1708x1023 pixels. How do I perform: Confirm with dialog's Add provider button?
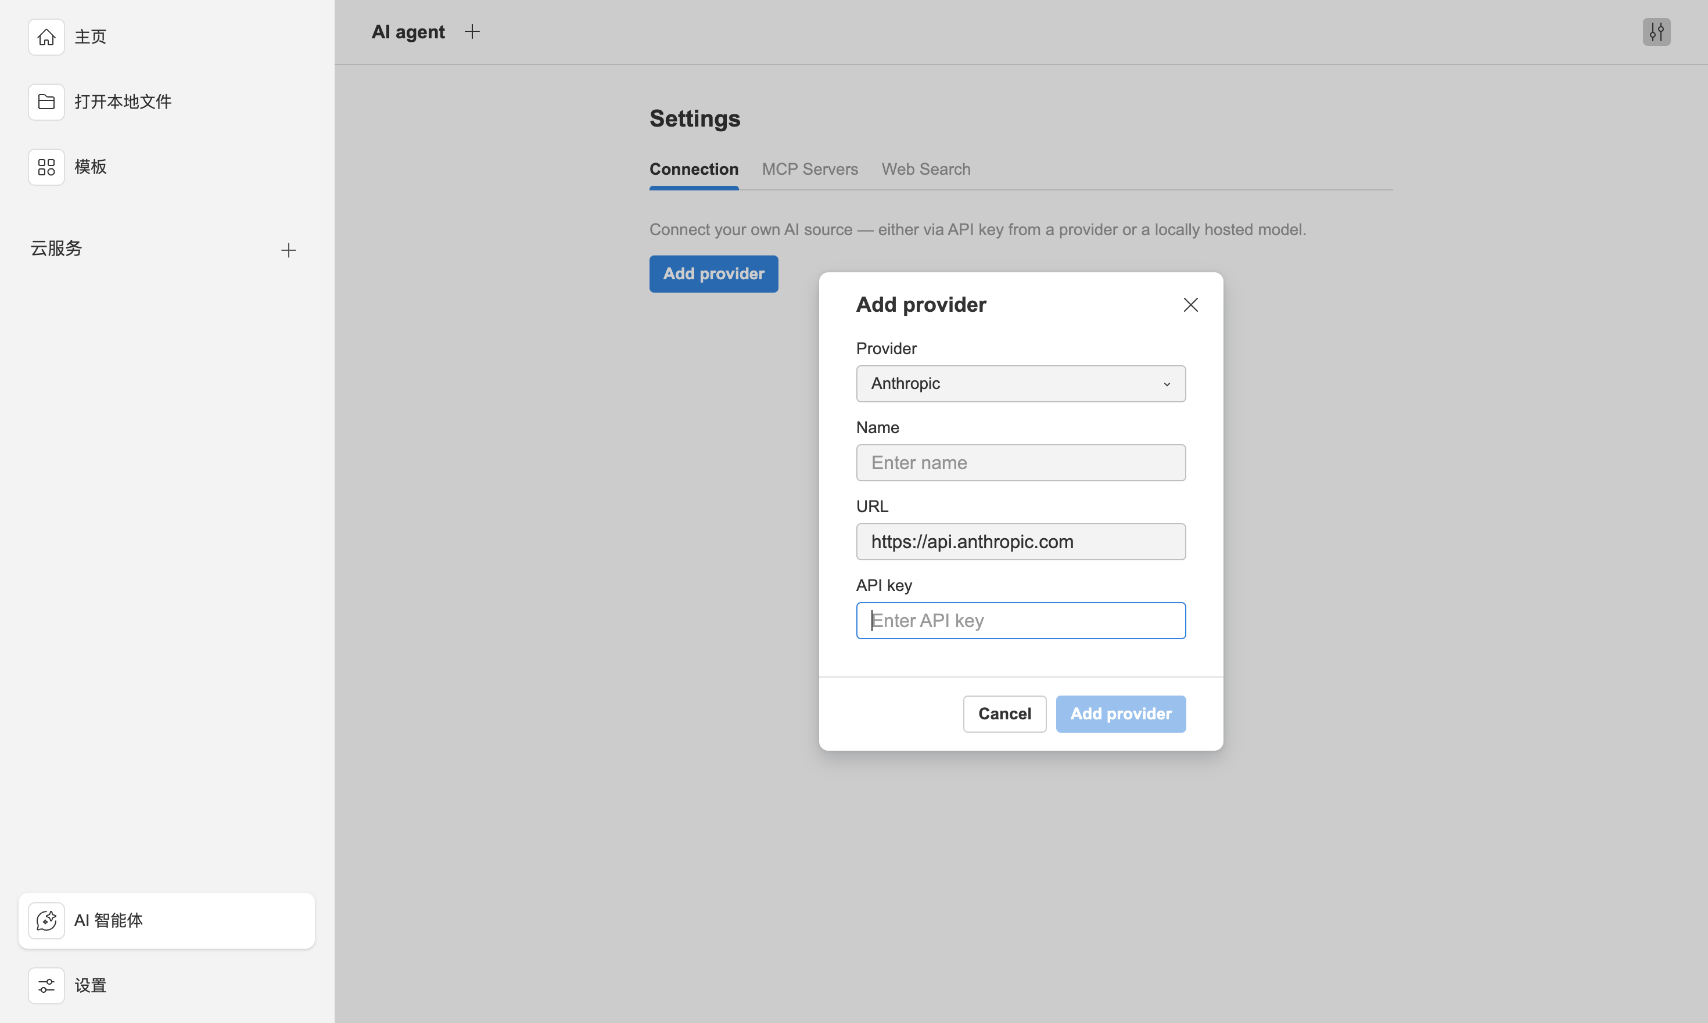(x=1120, y=714)
